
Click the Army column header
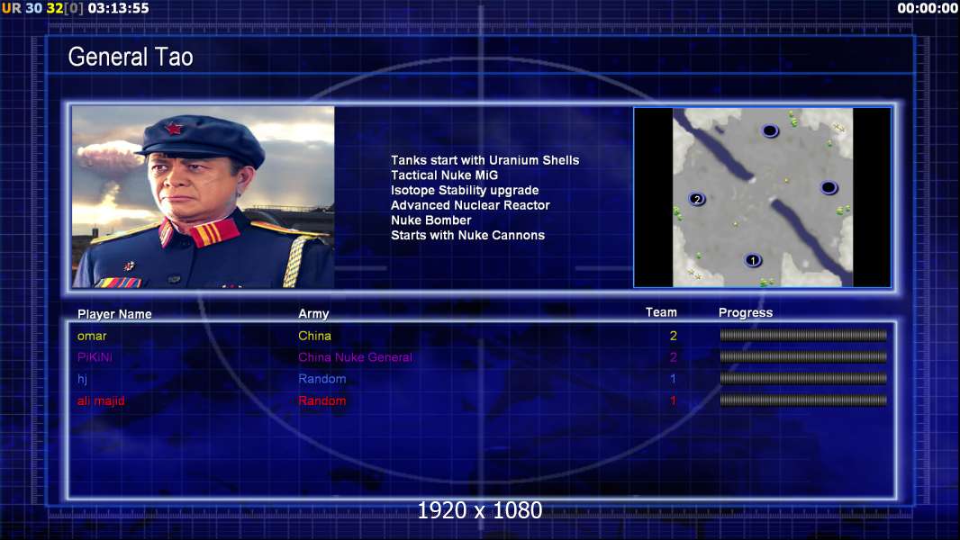click(313, 314)
